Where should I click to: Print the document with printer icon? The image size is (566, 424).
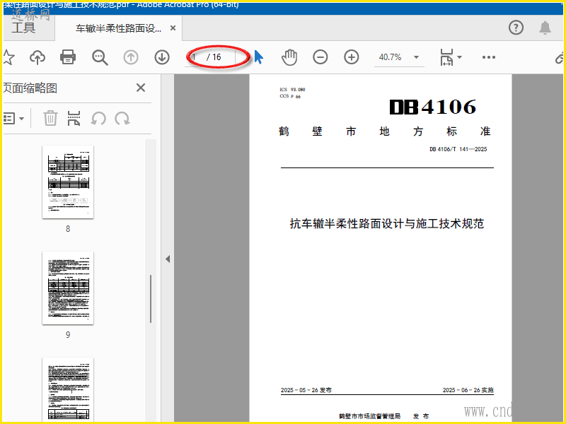(68, 57)
